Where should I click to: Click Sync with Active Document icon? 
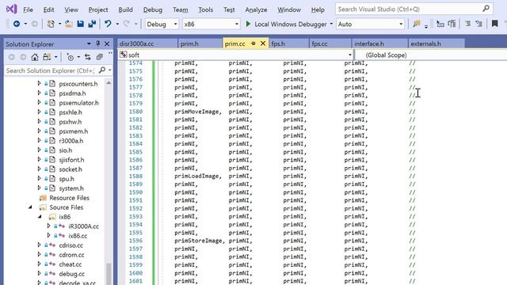[x=88, y=57]
